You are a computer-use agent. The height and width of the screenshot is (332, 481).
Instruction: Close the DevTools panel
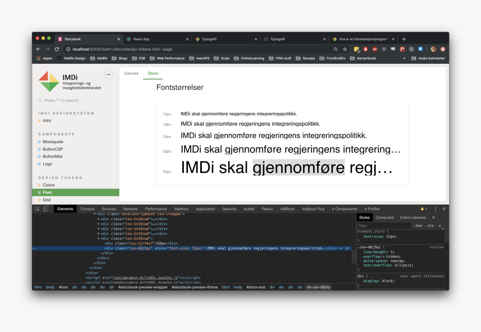pyautogui.click(x=444, y=209)
